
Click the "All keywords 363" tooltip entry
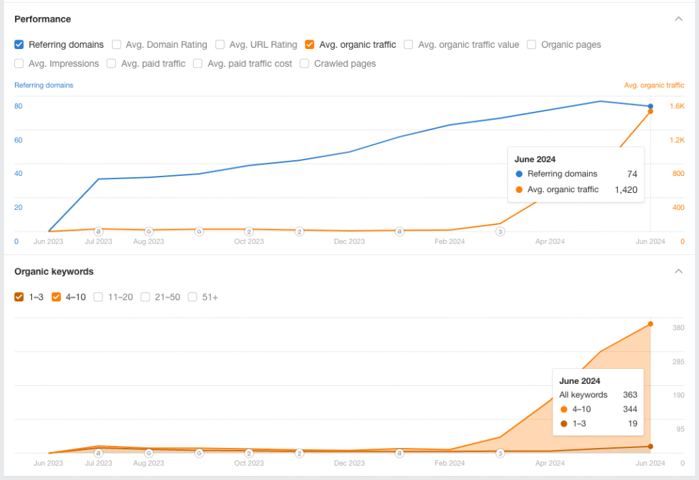[597, 395]
